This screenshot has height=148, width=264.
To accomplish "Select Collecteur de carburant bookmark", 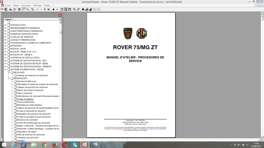I will 27,138.
